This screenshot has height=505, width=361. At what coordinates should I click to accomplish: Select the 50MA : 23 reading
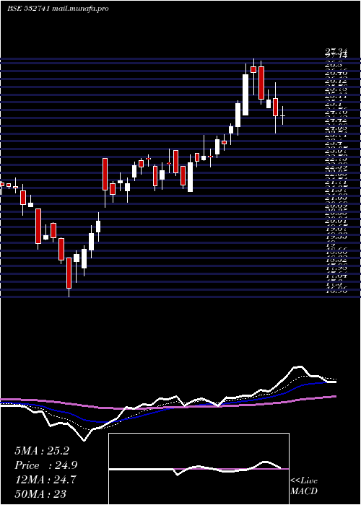(40, 493)
